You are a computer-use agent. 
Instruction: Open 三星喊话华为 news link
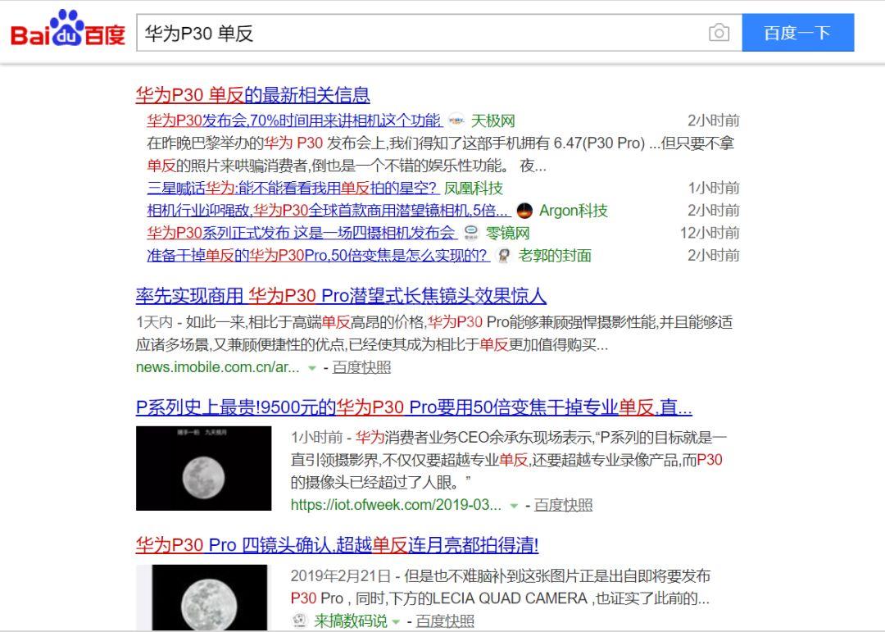coord(293,188)
